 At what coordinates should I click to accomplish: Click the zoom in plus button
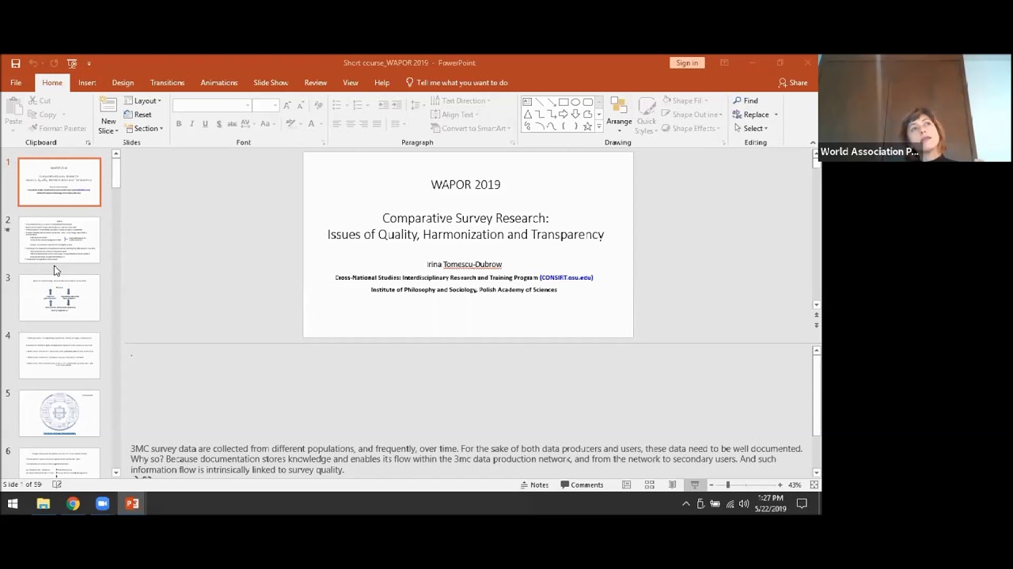(780, 484)
